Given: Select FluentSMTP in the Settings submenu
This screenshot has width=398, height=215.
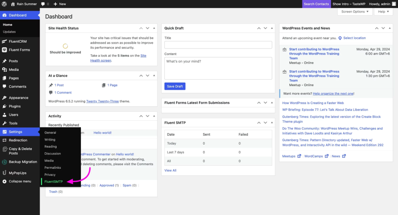Looking at the screenshot, I should [x=54, y=182].
